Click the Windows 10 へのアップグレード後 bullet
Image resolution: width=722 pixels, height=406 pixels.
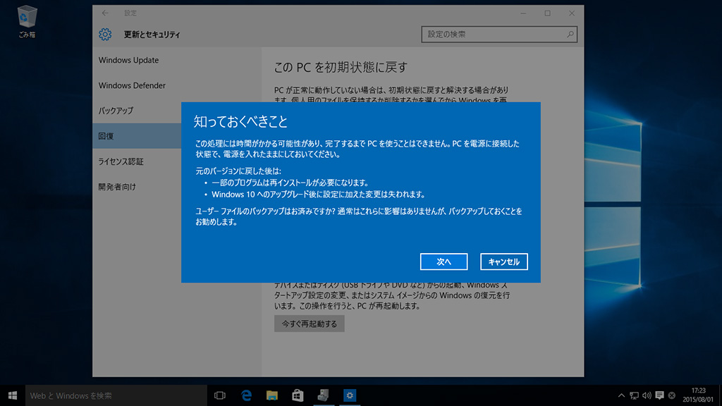318,195
